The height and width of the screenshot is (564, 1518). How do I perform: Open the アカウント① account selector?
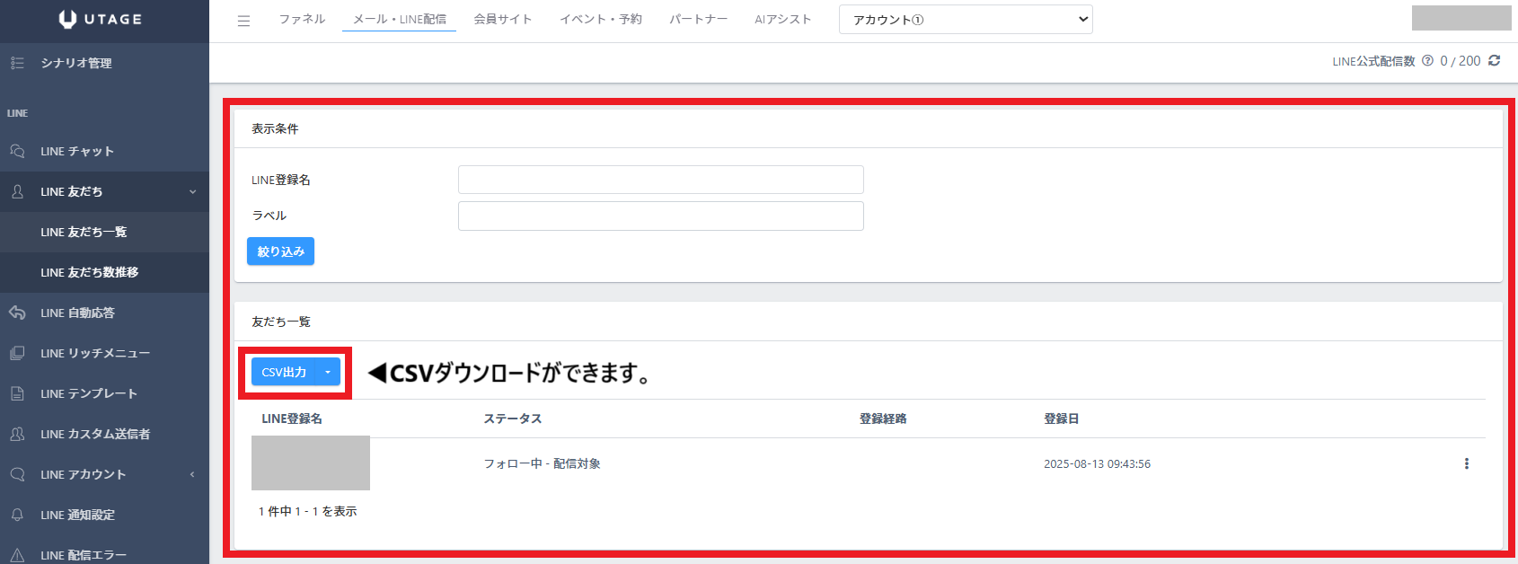[966, 20]
